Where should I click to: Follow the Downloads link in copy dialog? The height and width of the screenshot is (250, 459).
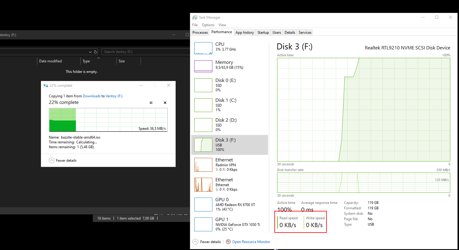pos(92,96)
